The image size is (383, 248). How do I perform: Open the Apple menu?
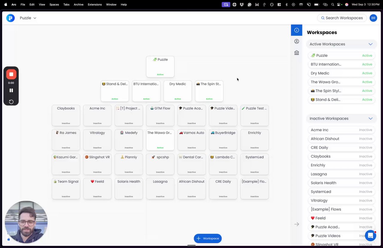[6, 4]
